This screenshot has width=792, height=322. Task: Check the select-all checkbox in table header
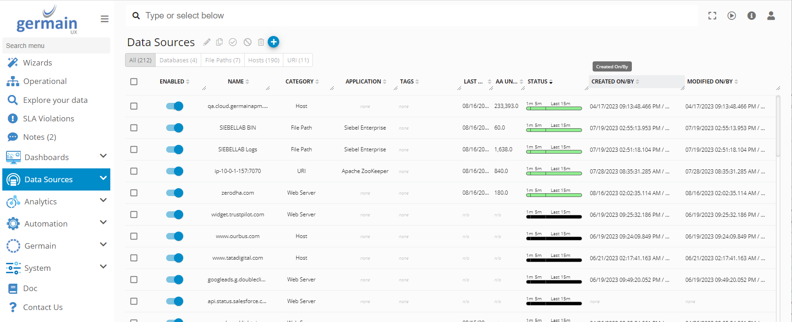[x=134, y=82]
